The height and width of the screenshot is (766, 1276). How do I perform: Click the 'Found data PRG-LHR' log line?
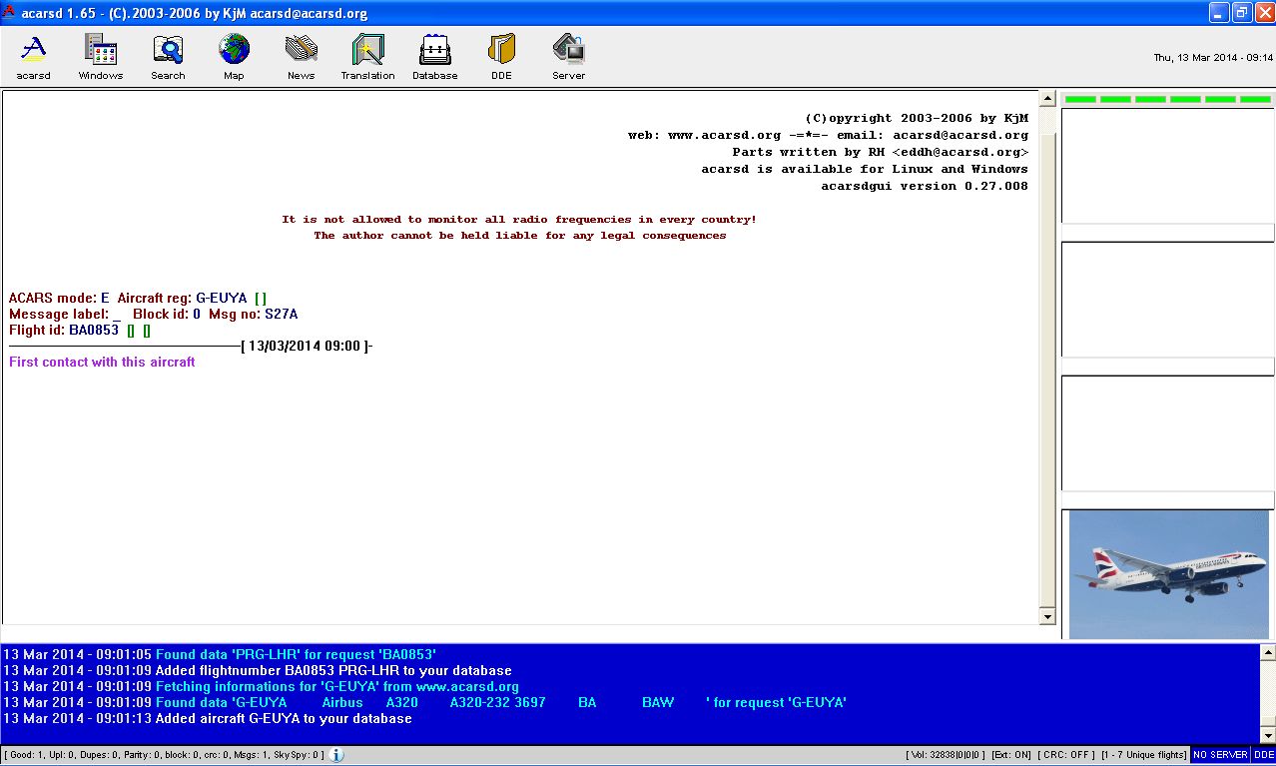[220, 654]
